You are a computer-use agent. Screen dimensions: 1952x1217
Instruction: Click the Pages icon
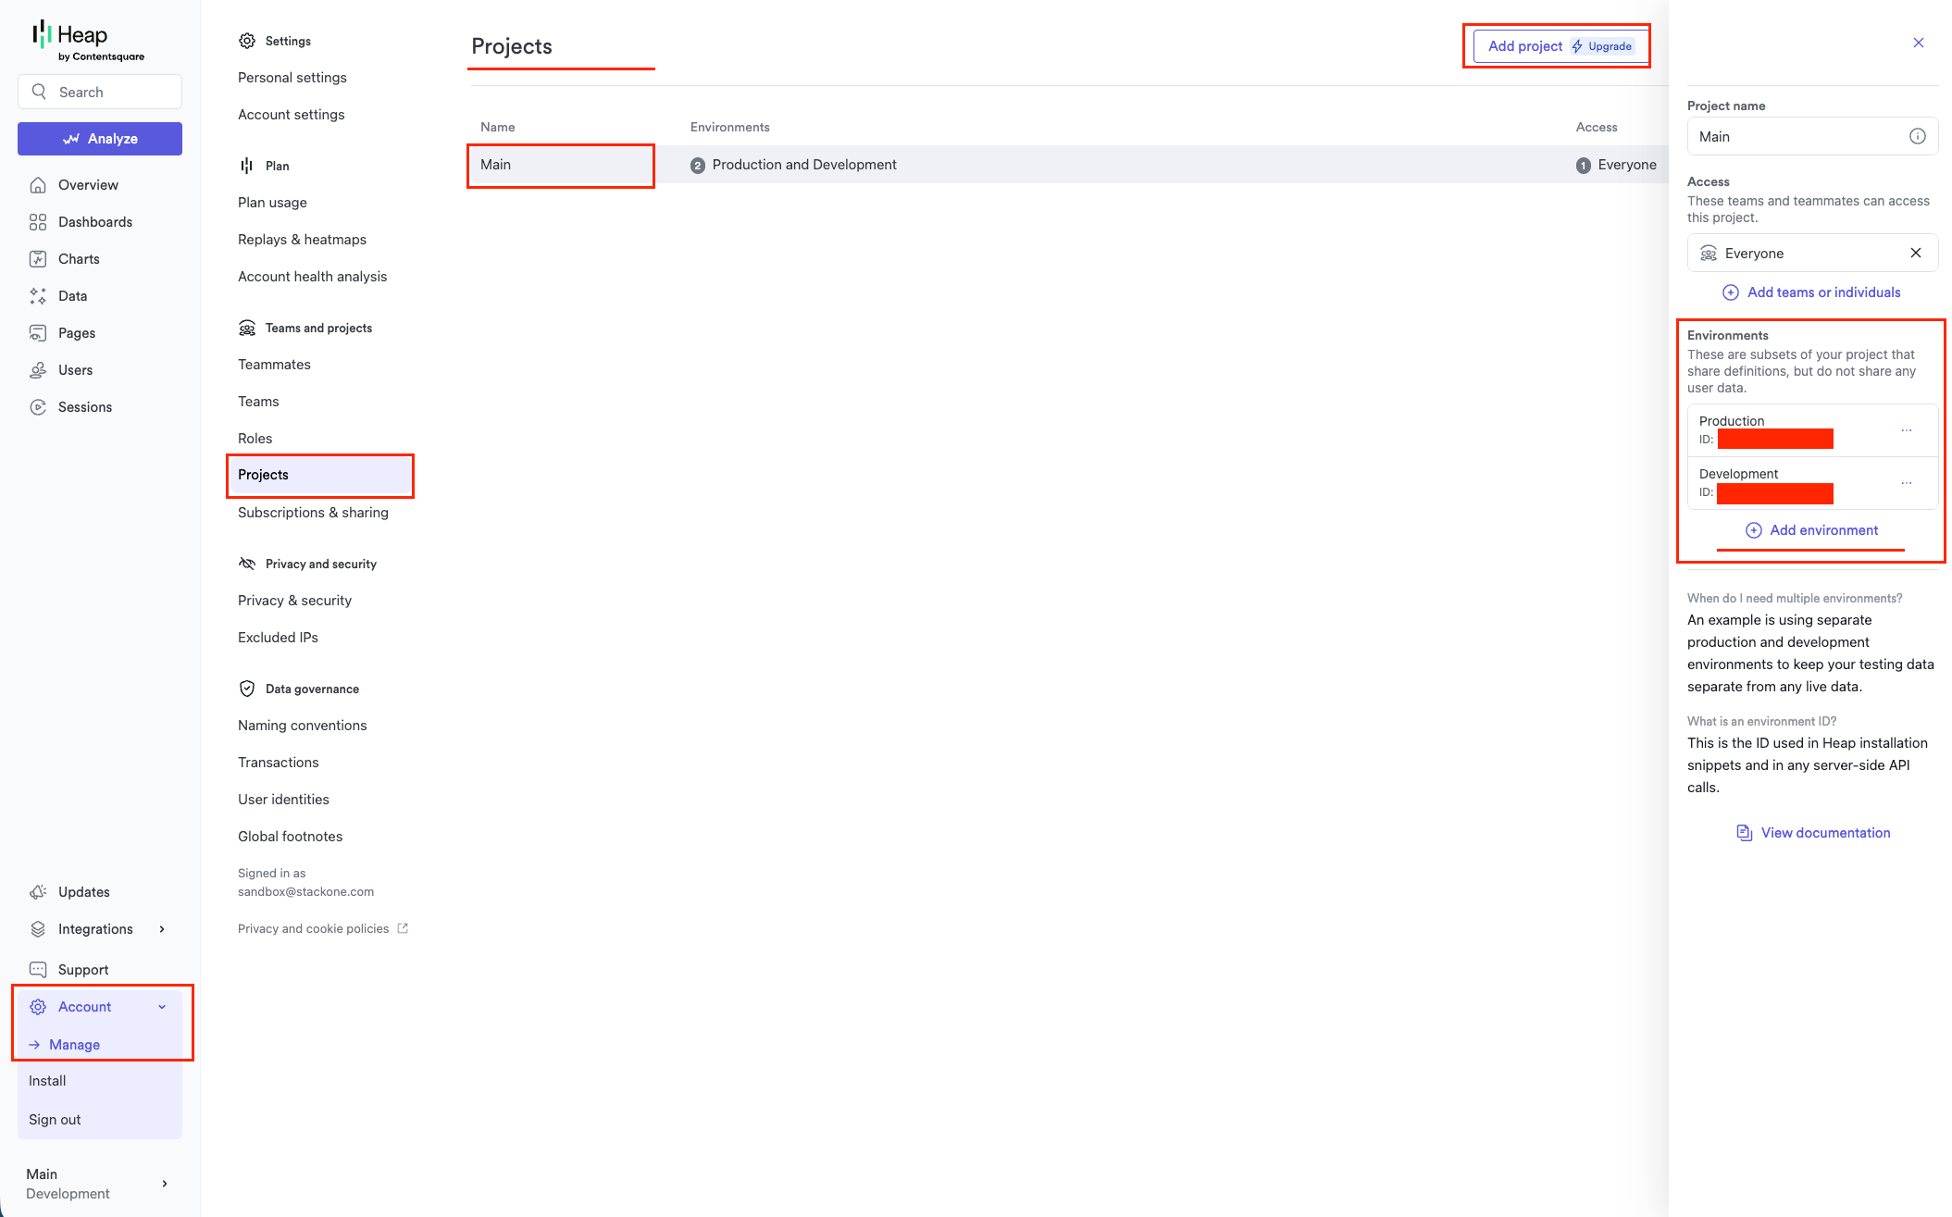click(38, 333)
